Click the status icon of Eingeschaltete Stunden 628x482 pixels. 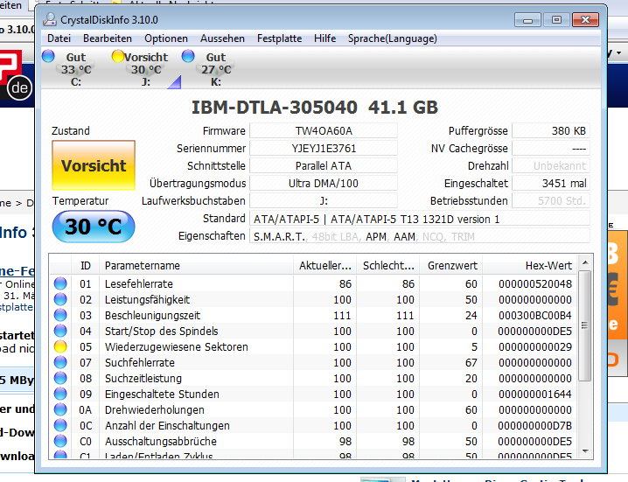60,394
